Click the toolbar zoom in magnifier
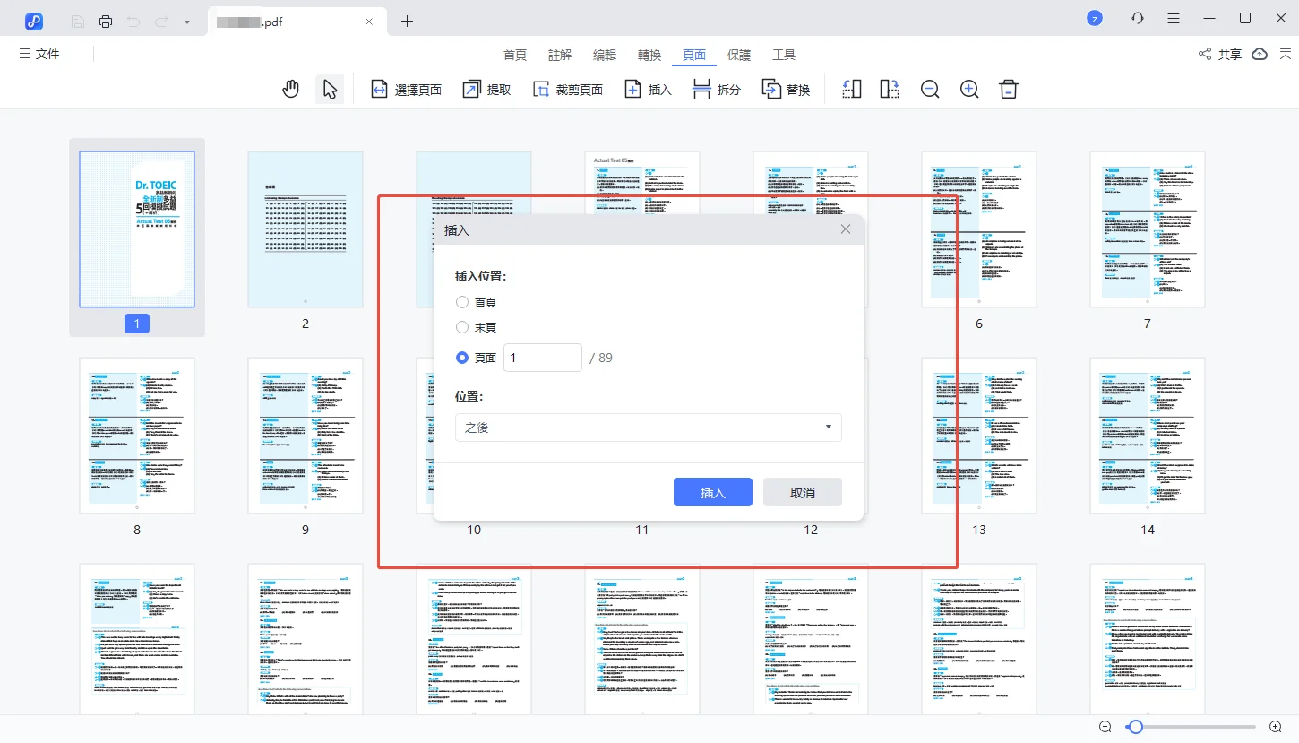Viewport: 1299px width, 743px height. pyautogui.click(x=969, y=89)
